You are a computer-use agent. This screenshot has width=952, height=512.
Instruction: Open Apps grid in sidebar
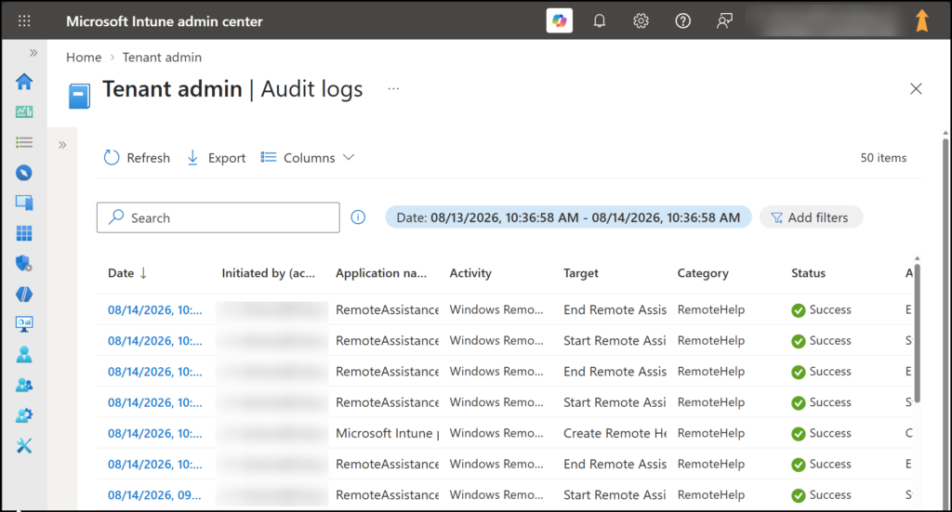click(24, 233)
